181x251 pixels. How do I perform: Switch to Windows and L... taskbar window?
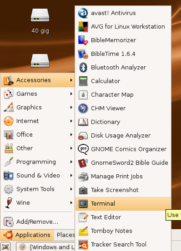point(45,246)
